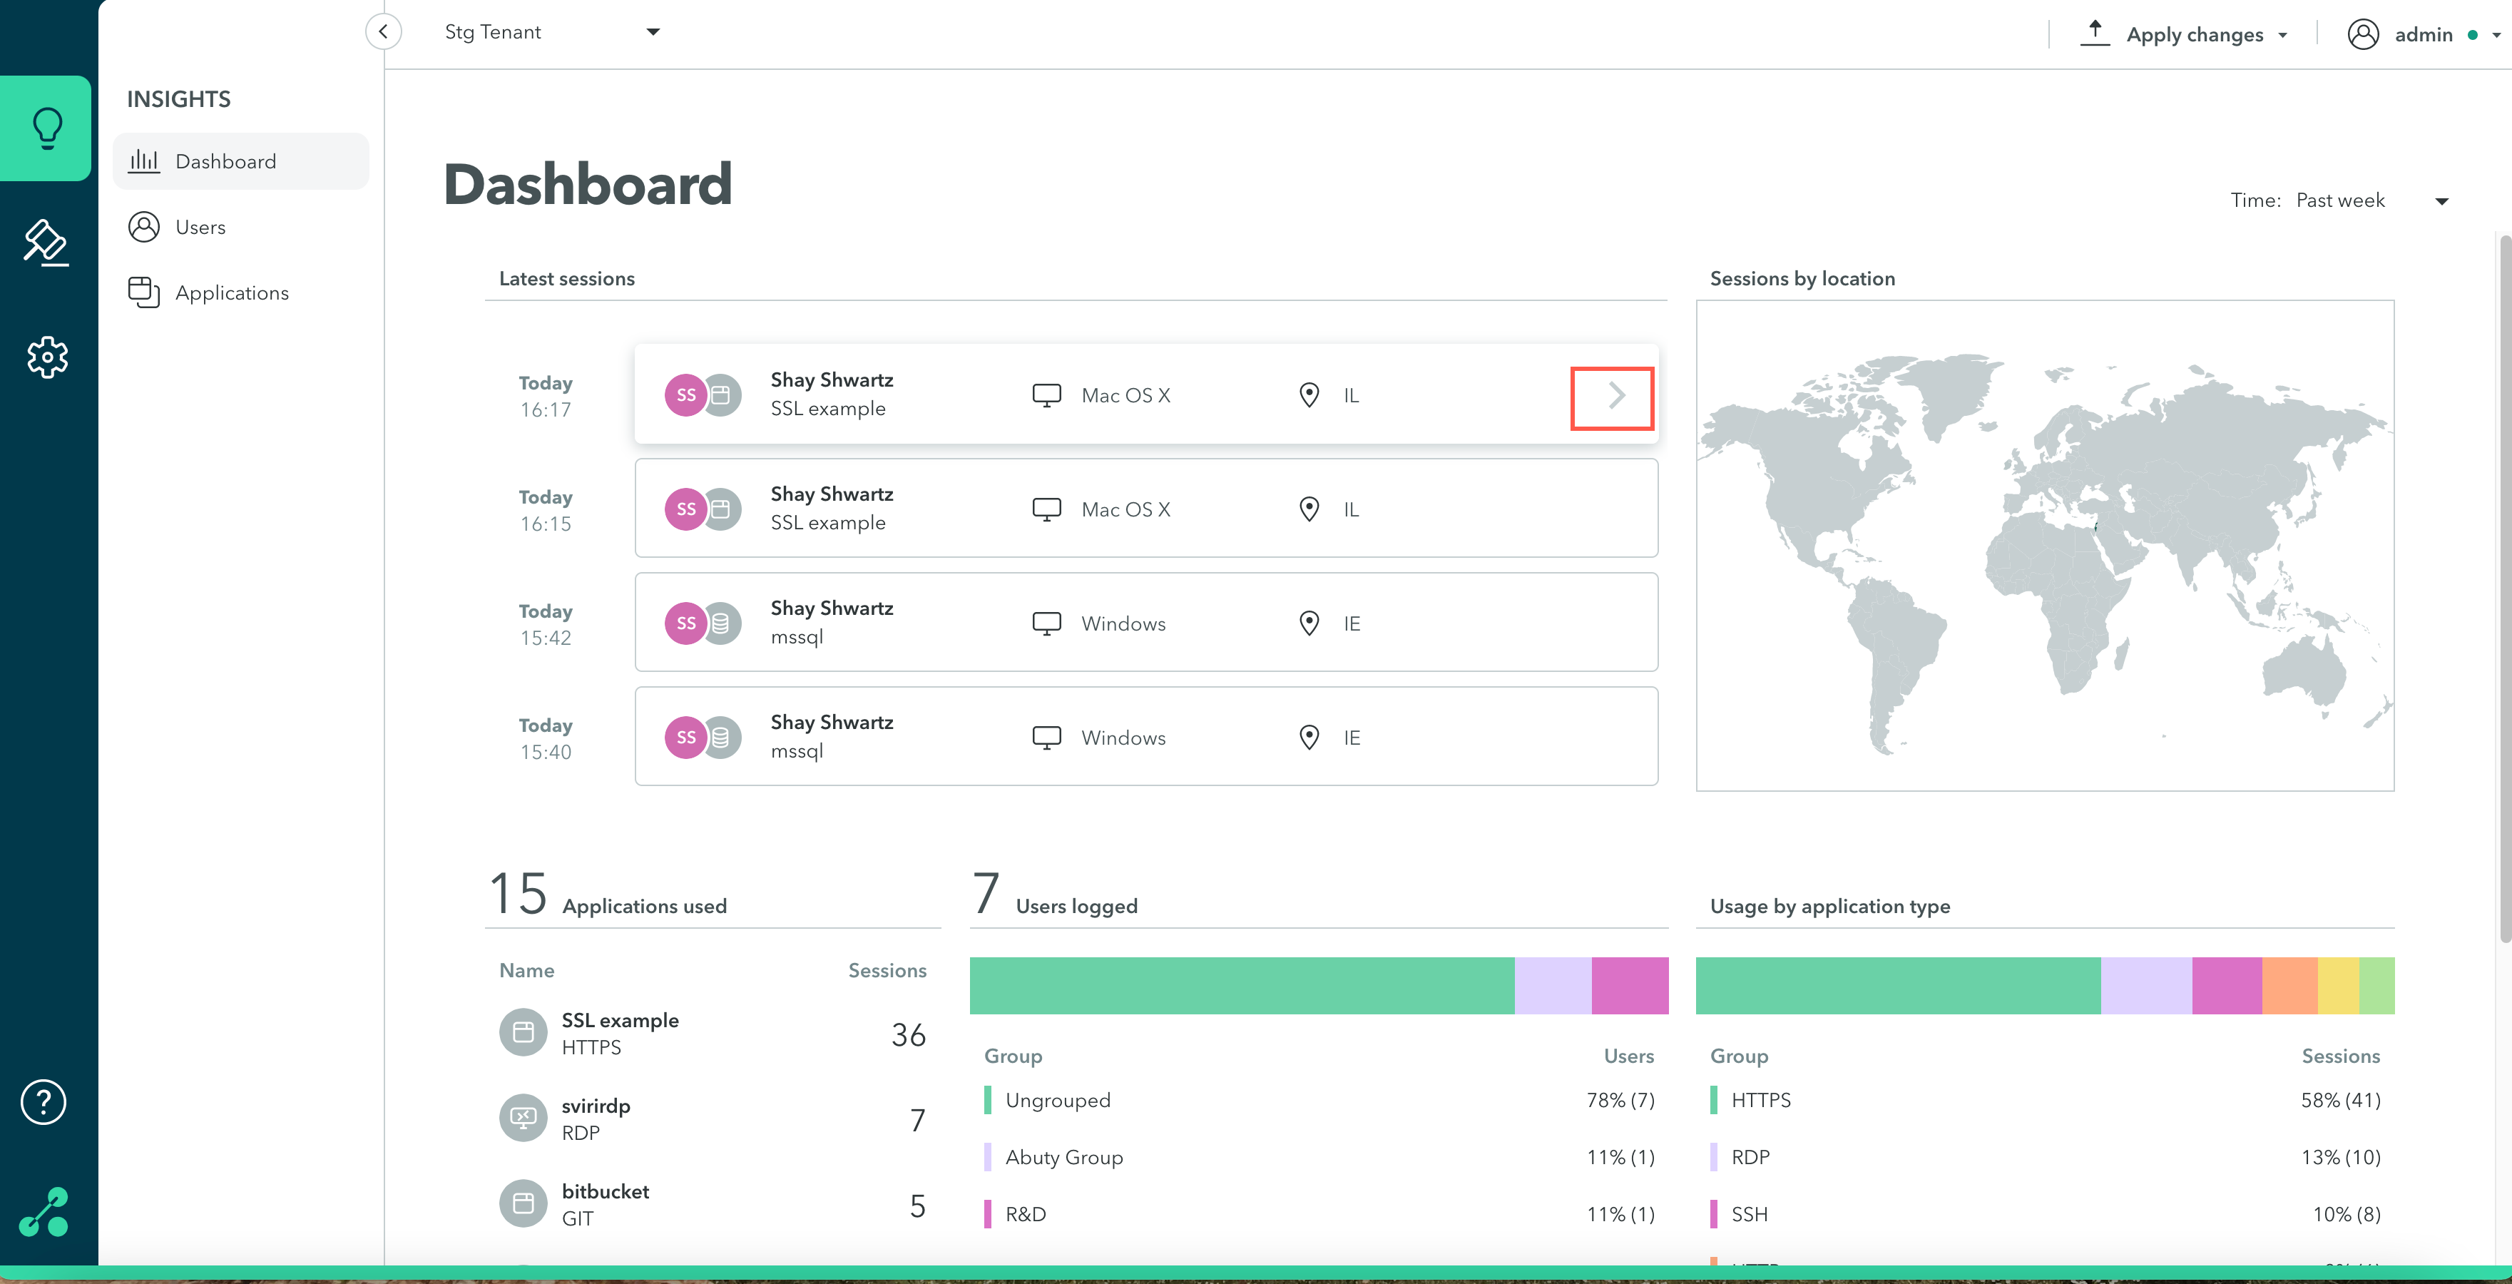Click the bitbucket GIT application icon

pos(524,1203)
